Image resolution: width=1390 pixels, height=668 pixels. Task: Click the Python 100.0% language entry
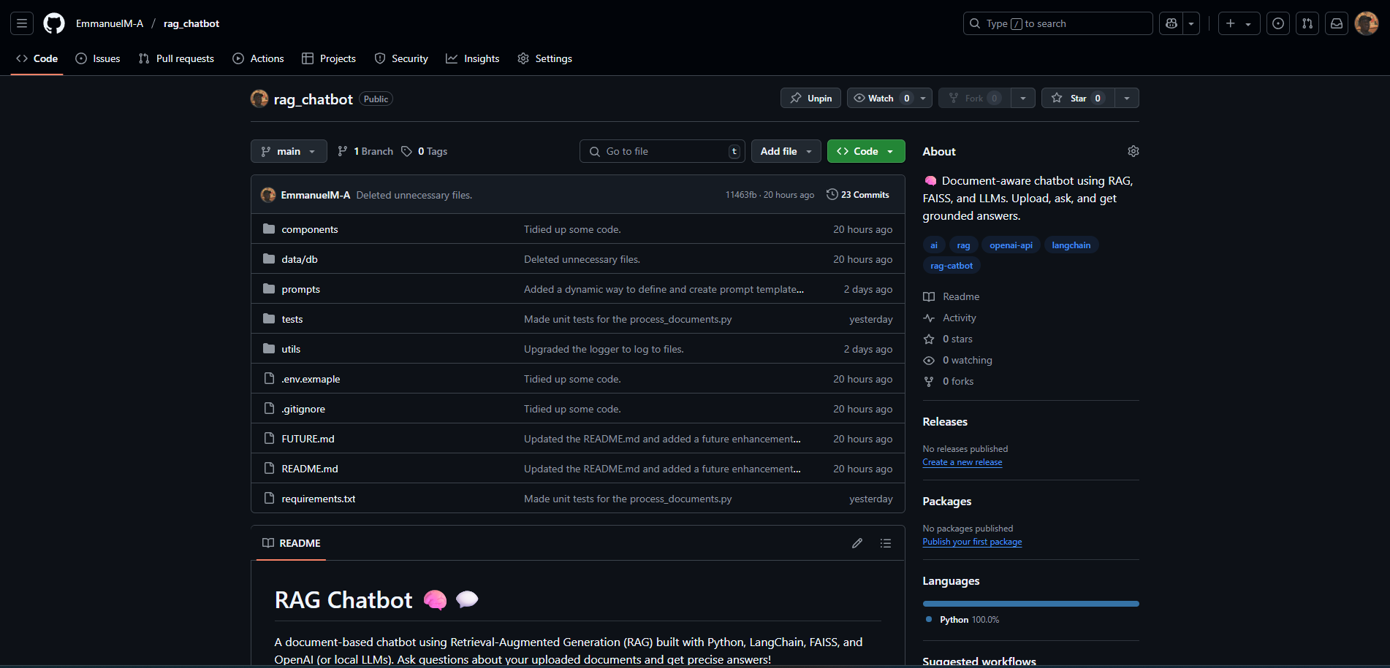pos(962,619)
